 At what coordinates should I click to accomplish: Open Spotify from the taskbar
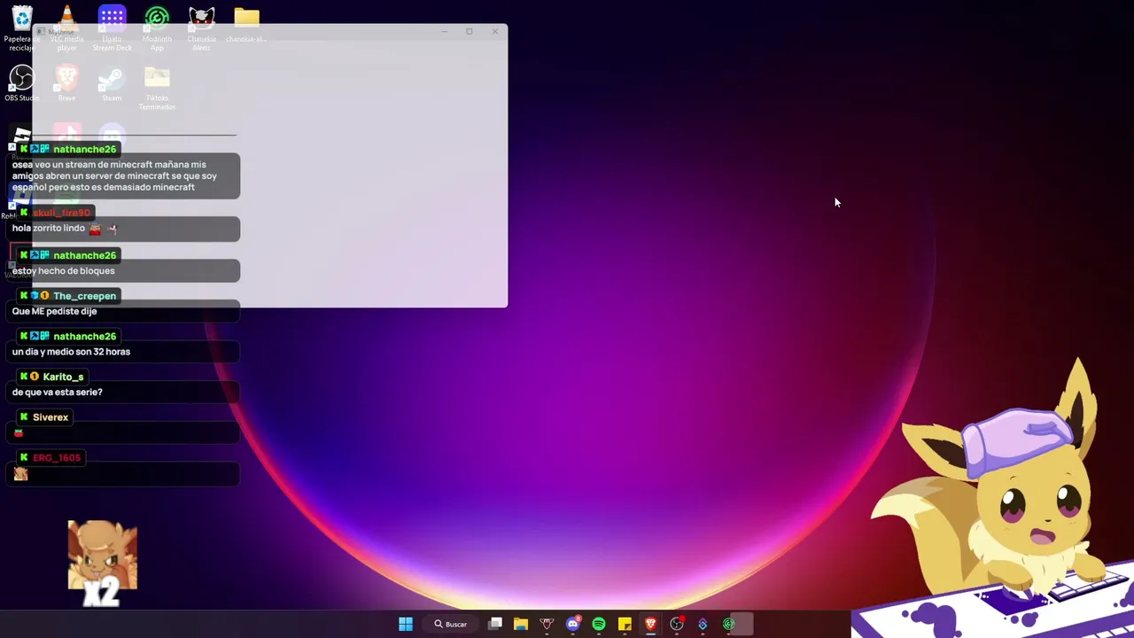(599, 624)
